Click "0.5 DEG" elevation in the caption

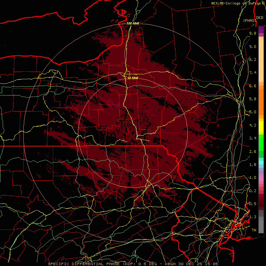[x=147, y=264]
